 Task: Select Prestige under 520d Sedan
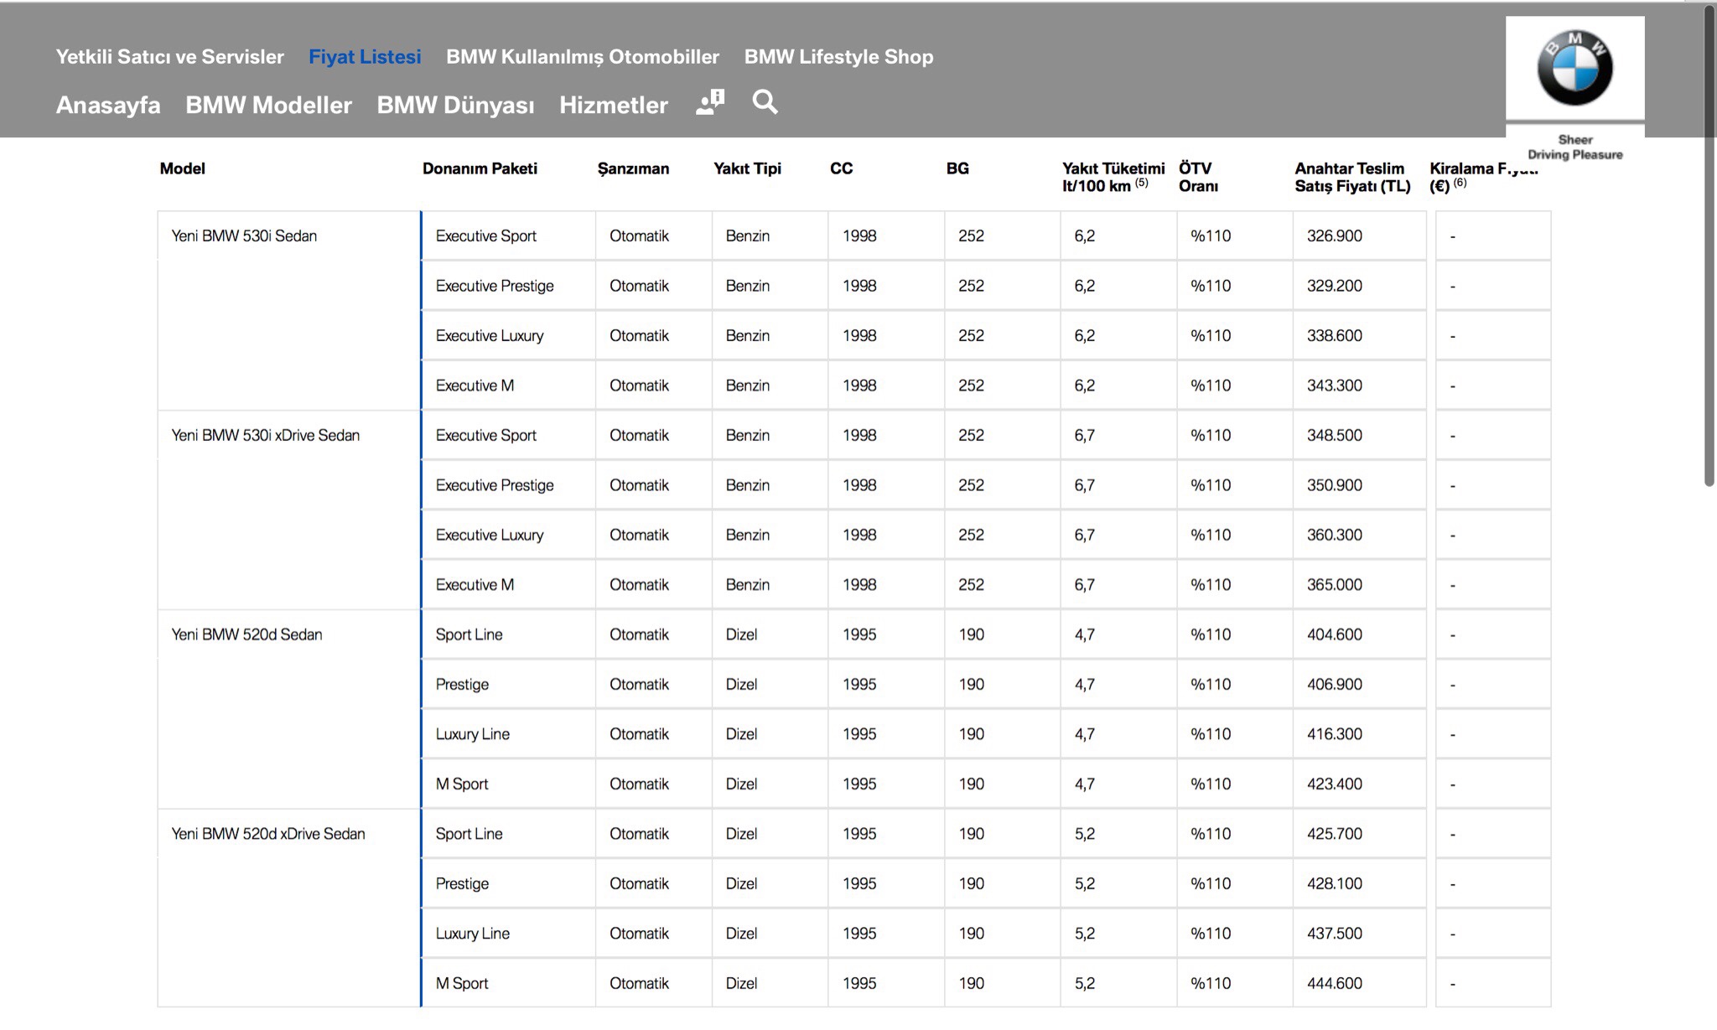[x=462, y=685]
